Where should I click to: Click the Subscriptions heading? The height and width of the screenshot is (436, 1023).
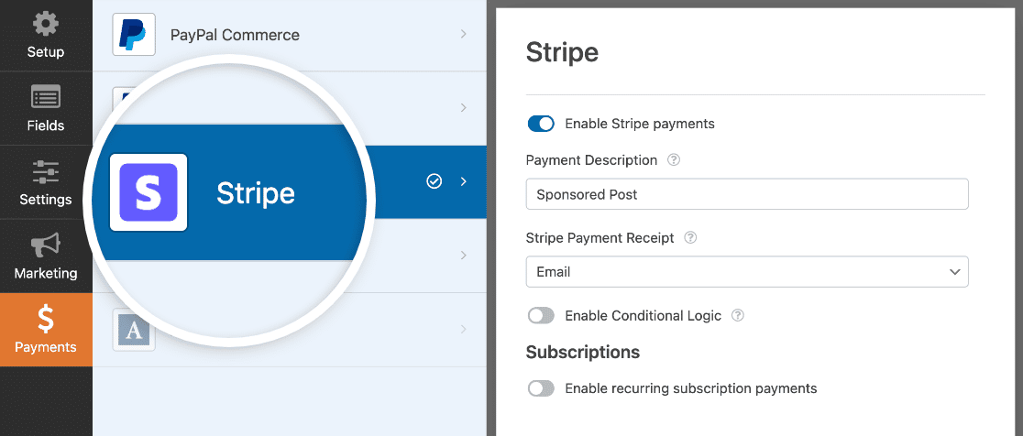pyautogui.click(x=583, y=353)
